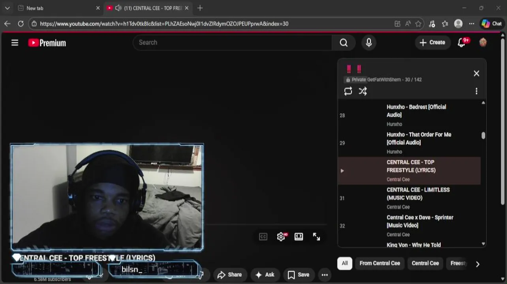Open browser split screen icon
The width and height of the screenshot is (507, 284).
[397, 24]
